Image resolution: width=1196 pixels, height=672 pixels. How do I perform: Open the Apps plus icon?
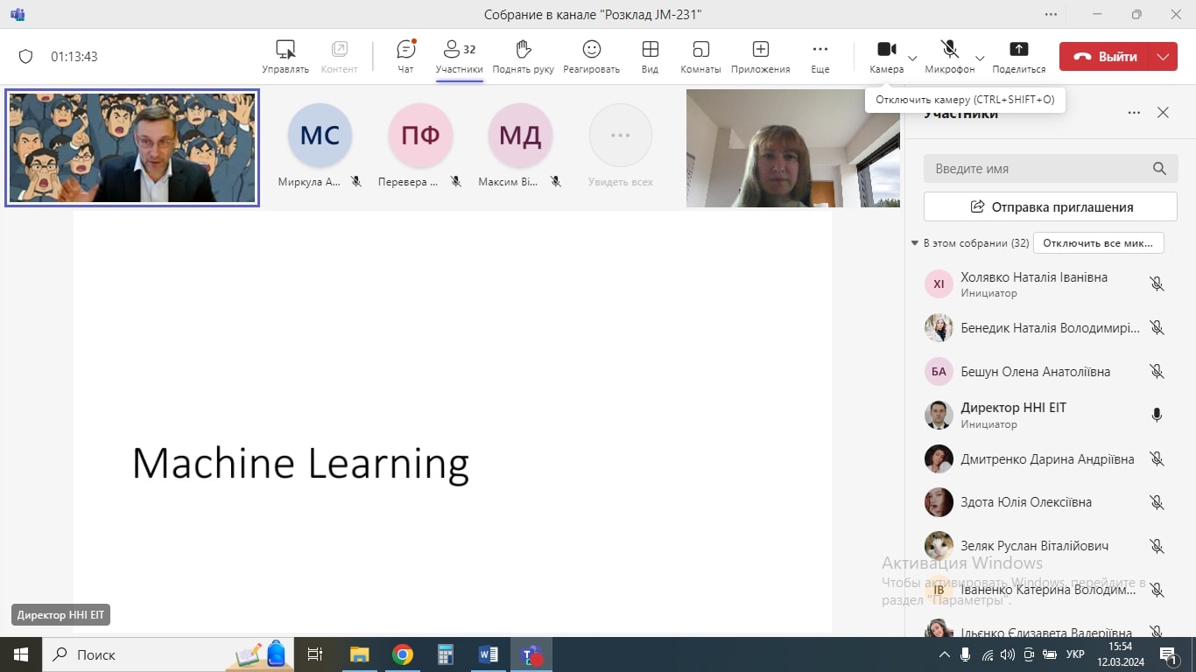click(760, 50)
